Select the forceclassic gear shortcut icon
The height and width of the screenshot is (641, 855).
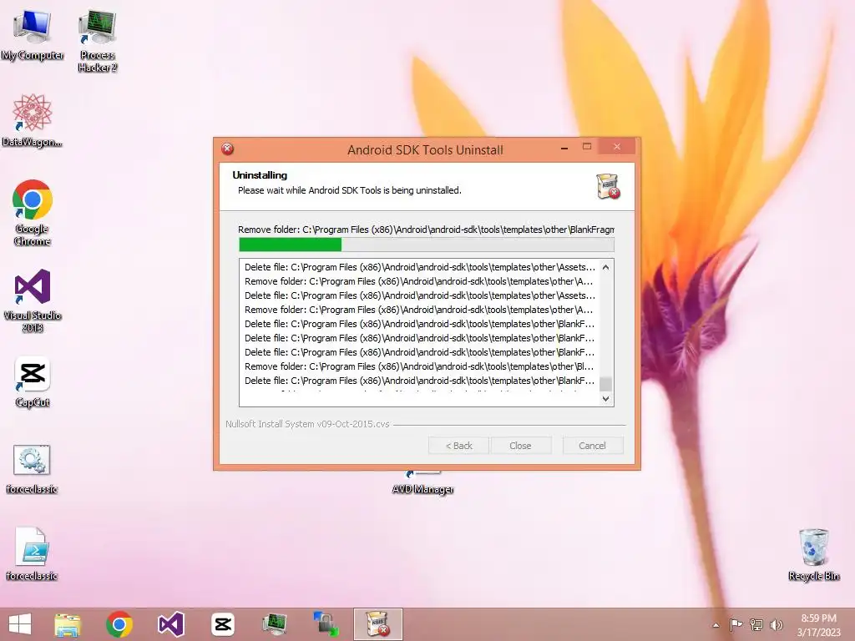coord(32,468)
